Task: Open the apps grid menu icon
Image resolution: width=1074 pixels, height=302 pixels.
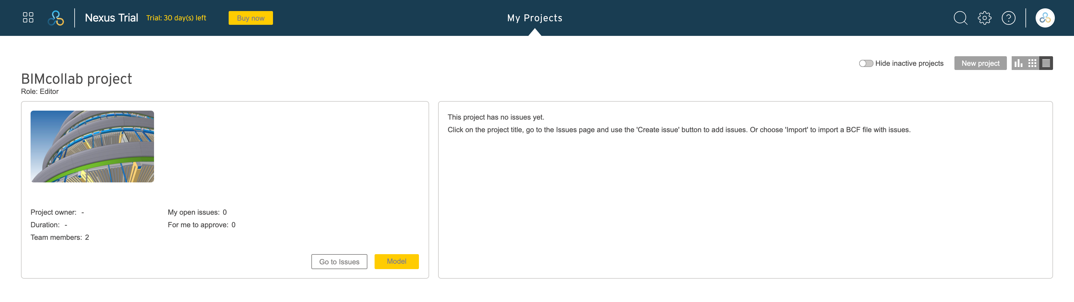Action: (x=28, y=17)
